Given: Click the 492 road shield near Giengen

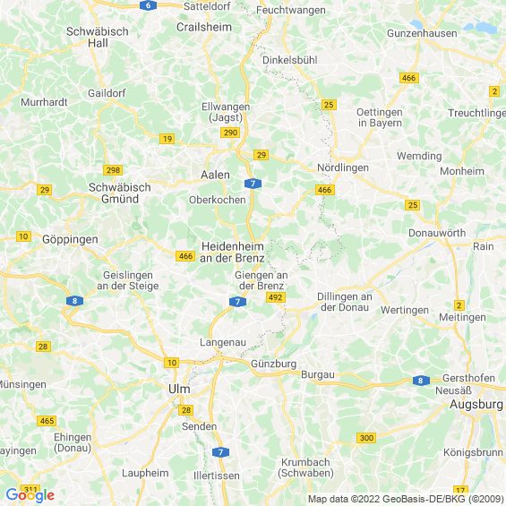Looking at the screenshot, I should point(276,297).
